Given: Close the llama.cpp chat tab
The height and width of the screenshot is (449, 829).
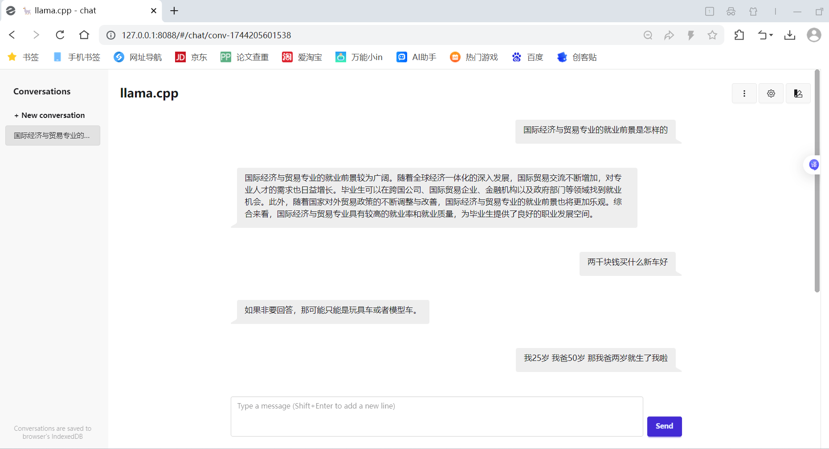Looking at the screenshot, I should tap(154, 11).
